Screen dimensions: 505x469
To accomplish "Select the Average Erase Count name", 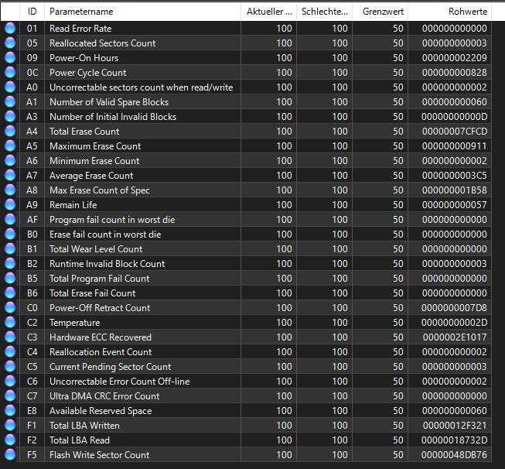I will pos(91,176).
